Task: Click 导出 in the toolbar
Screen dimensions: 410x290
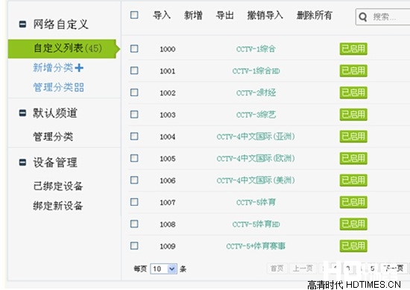Action: 224,15
